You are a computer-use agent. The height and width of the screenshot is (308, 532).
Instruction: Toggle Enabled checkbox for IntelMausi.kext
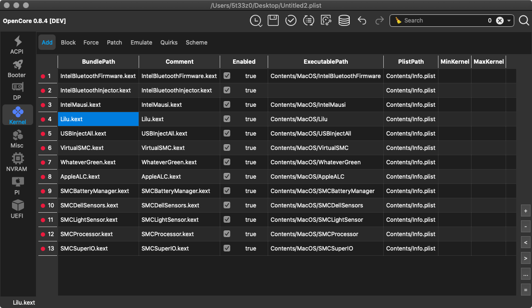(227, 105)
